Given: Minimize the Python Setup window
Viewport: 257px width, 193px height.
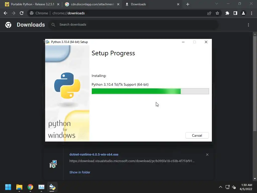Looking at the screenshot, I should click(x=183, y=42).
